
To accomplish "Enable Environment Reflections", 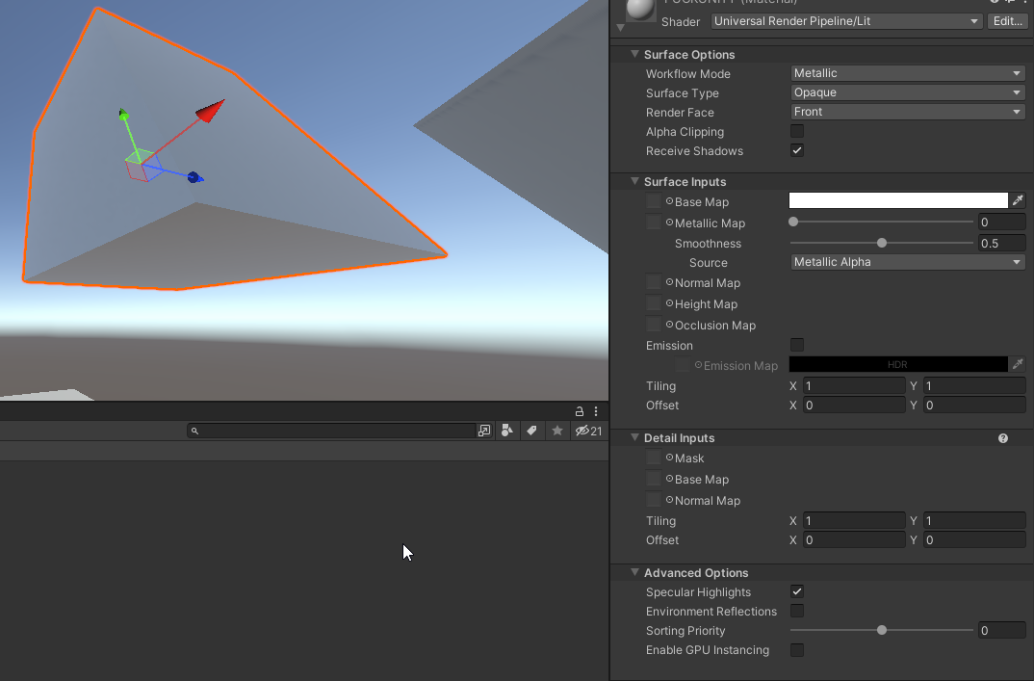I will tap(796, 611).
